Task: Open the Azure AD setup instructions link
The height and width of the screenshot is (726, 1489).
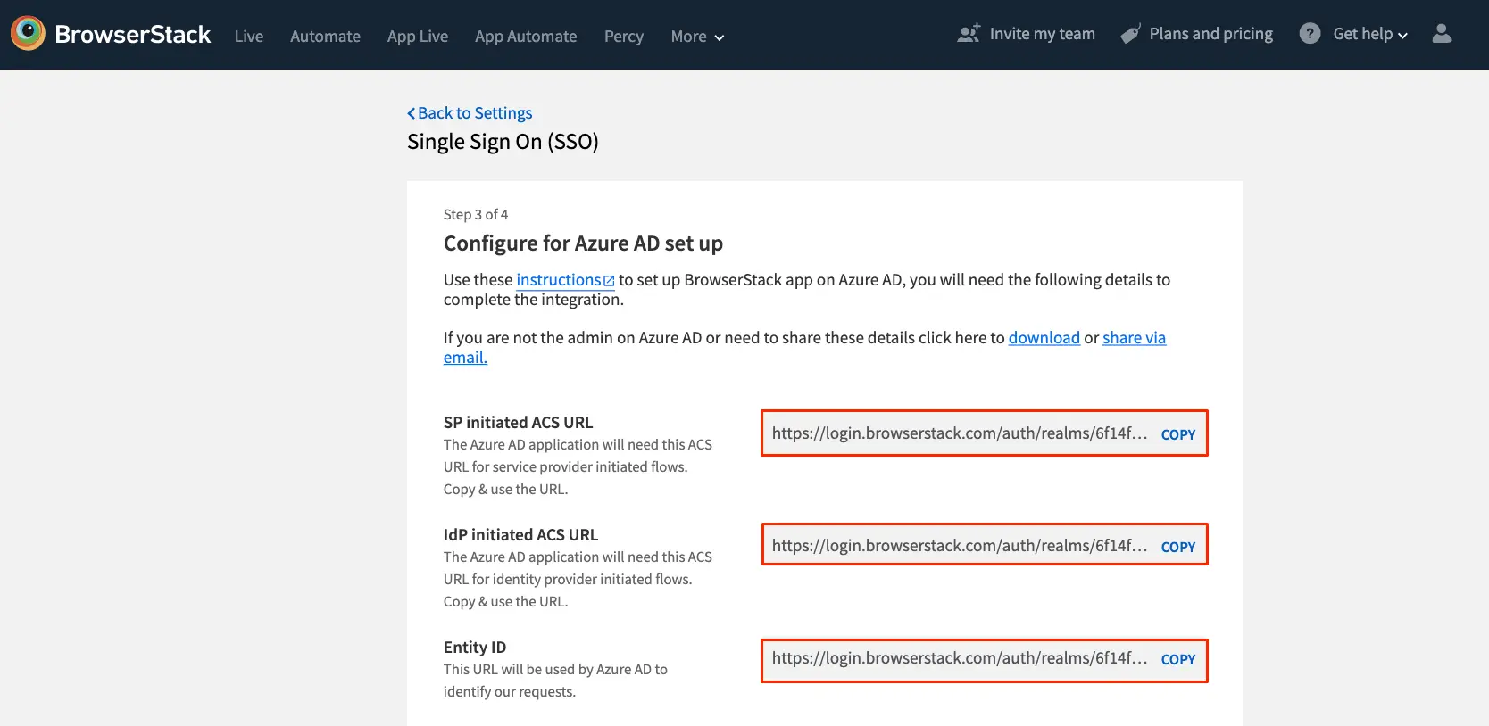Action: pos(558,280)
